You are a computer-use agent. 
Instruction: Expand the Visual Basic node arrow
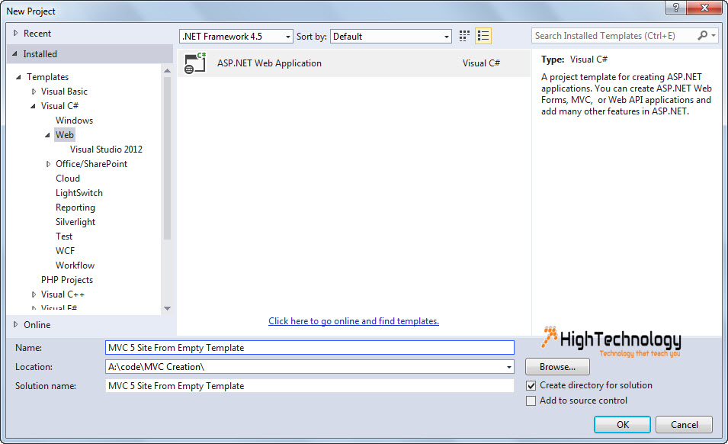pyautogui.click(x=34, y=92)
